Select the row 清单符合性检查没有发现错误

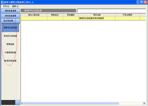pyautogui.click(x=83, y=19)
